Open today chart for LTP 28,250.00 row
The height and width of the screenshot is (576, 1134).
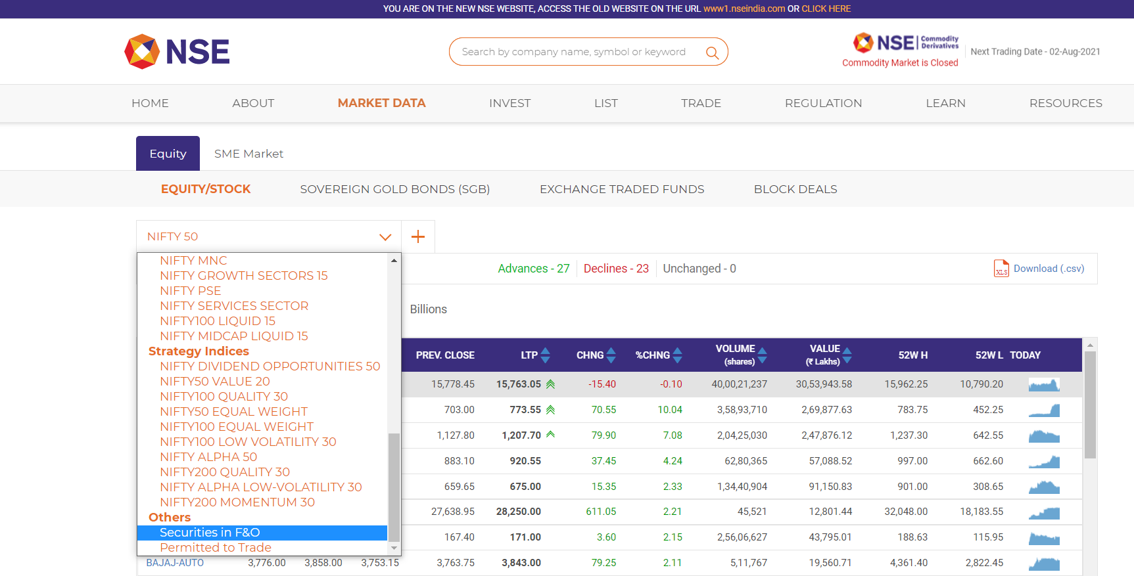pyautogui.click(x=1044, y=512)
